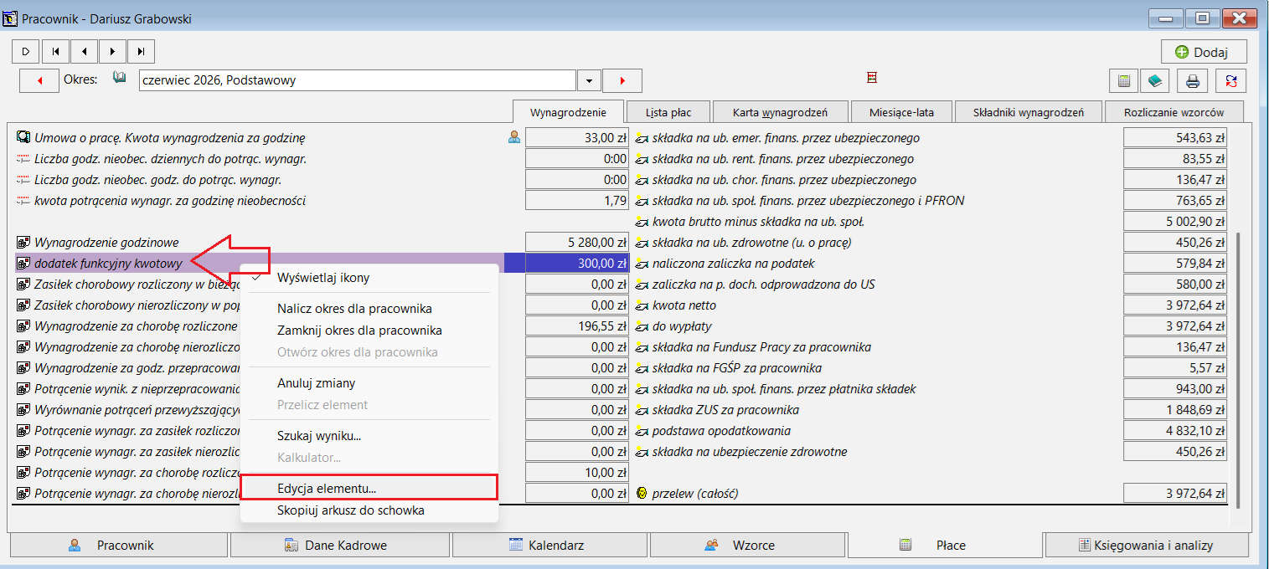The height and width of the screenshot is (569, 1269).
Task: Select 'zaliczka na p. doch. odprowadzona' label
Action: pyautogui.click(x=764, y=284)
